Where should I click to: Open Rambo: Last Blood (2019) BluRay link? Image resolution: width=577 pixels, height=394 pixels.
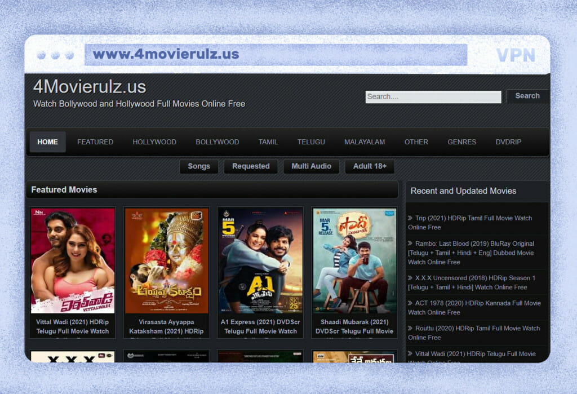click(x=471, y=253)
